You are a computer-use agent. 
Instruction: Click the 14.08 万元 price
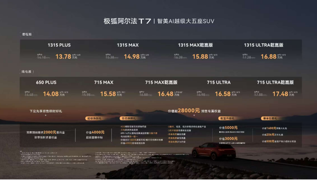(54, 94)
